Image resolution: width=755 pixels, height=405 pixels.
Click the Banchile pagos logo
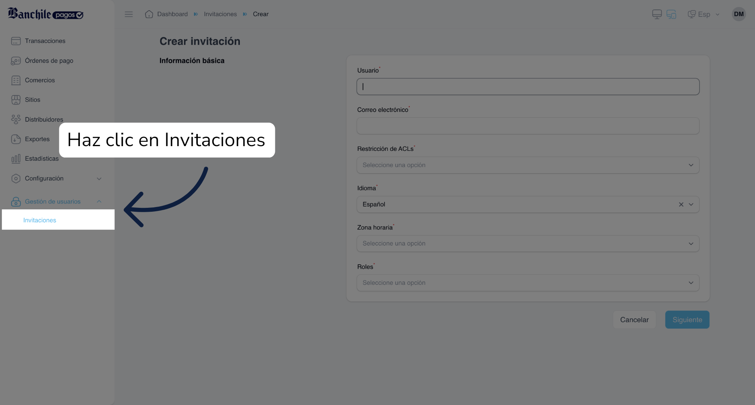click(46, 14)
